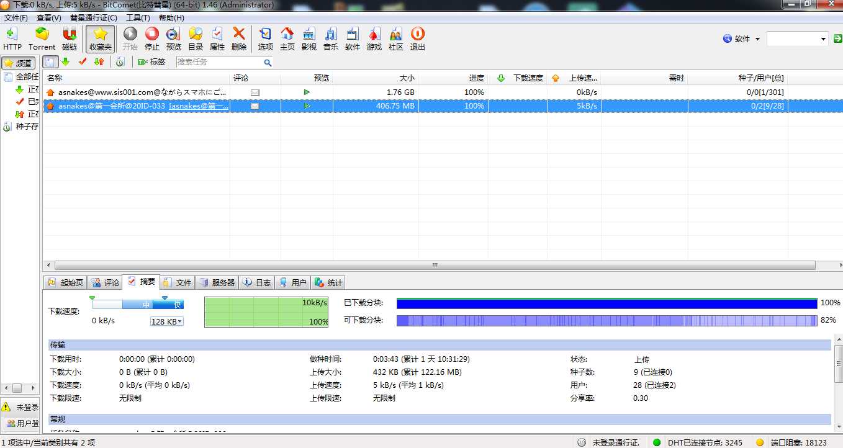Switch to the 日志 tab

(x=256, y=282)
